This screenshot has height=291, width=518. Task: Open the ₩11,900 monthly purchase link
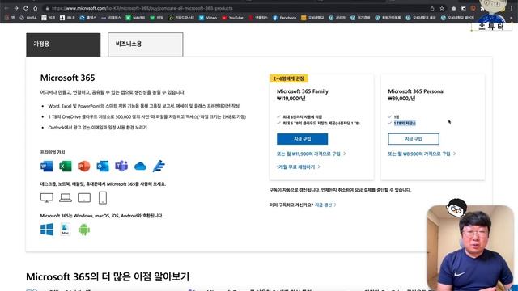coord(311,154)
